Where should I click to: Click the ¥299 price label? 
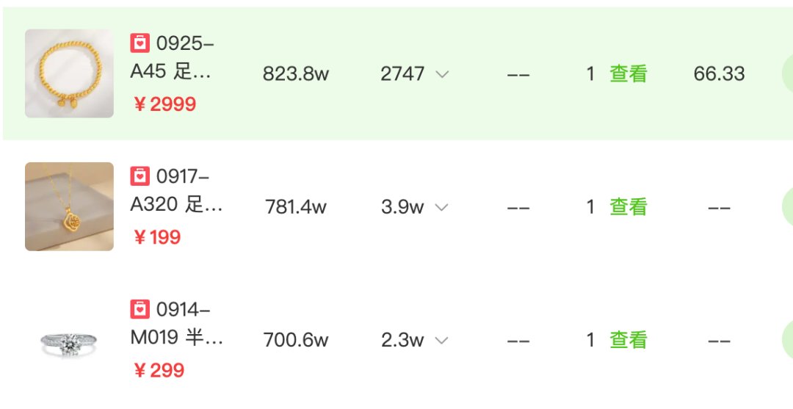[x=159, y=370]
